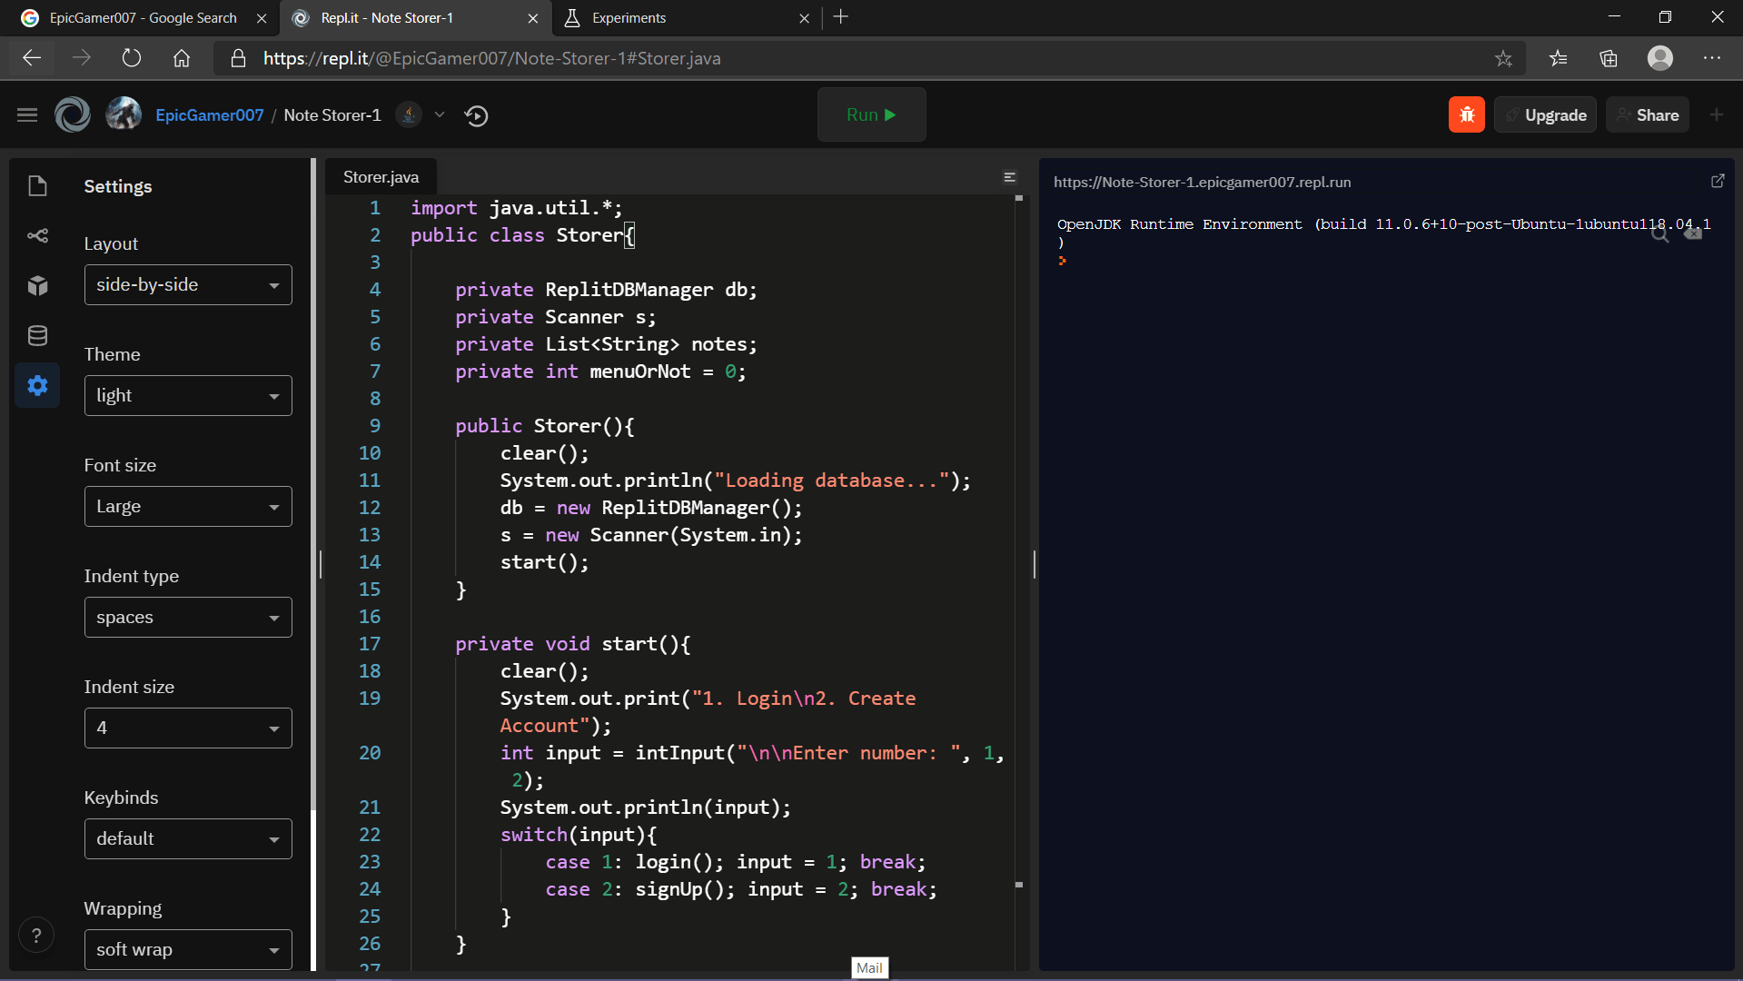
Task: Open the Database sidebar icon
Action: click(37, 336)
